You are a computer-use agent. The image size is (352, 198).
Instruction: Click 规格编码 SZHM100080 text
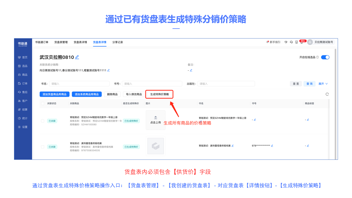[83, 125]
